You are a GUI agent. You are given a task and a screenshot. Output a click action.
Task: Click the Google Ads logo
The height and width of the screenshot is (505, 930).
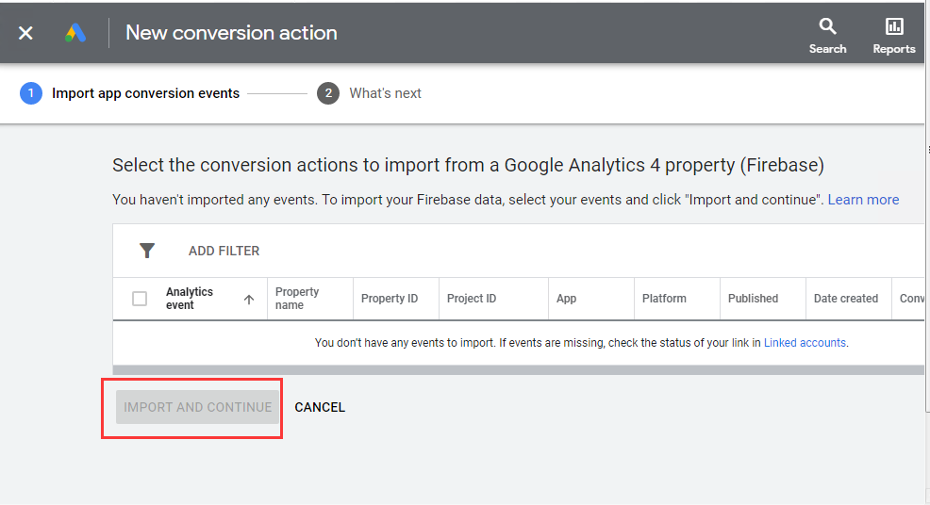coord(75,33)
